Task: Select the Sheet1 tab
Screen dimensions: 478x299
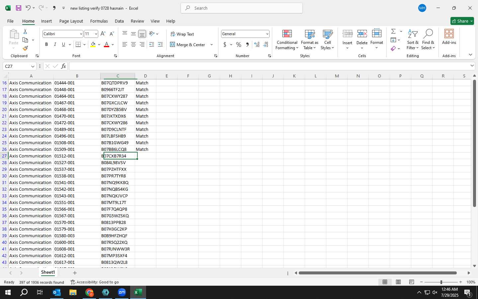Action: (48, 272)
